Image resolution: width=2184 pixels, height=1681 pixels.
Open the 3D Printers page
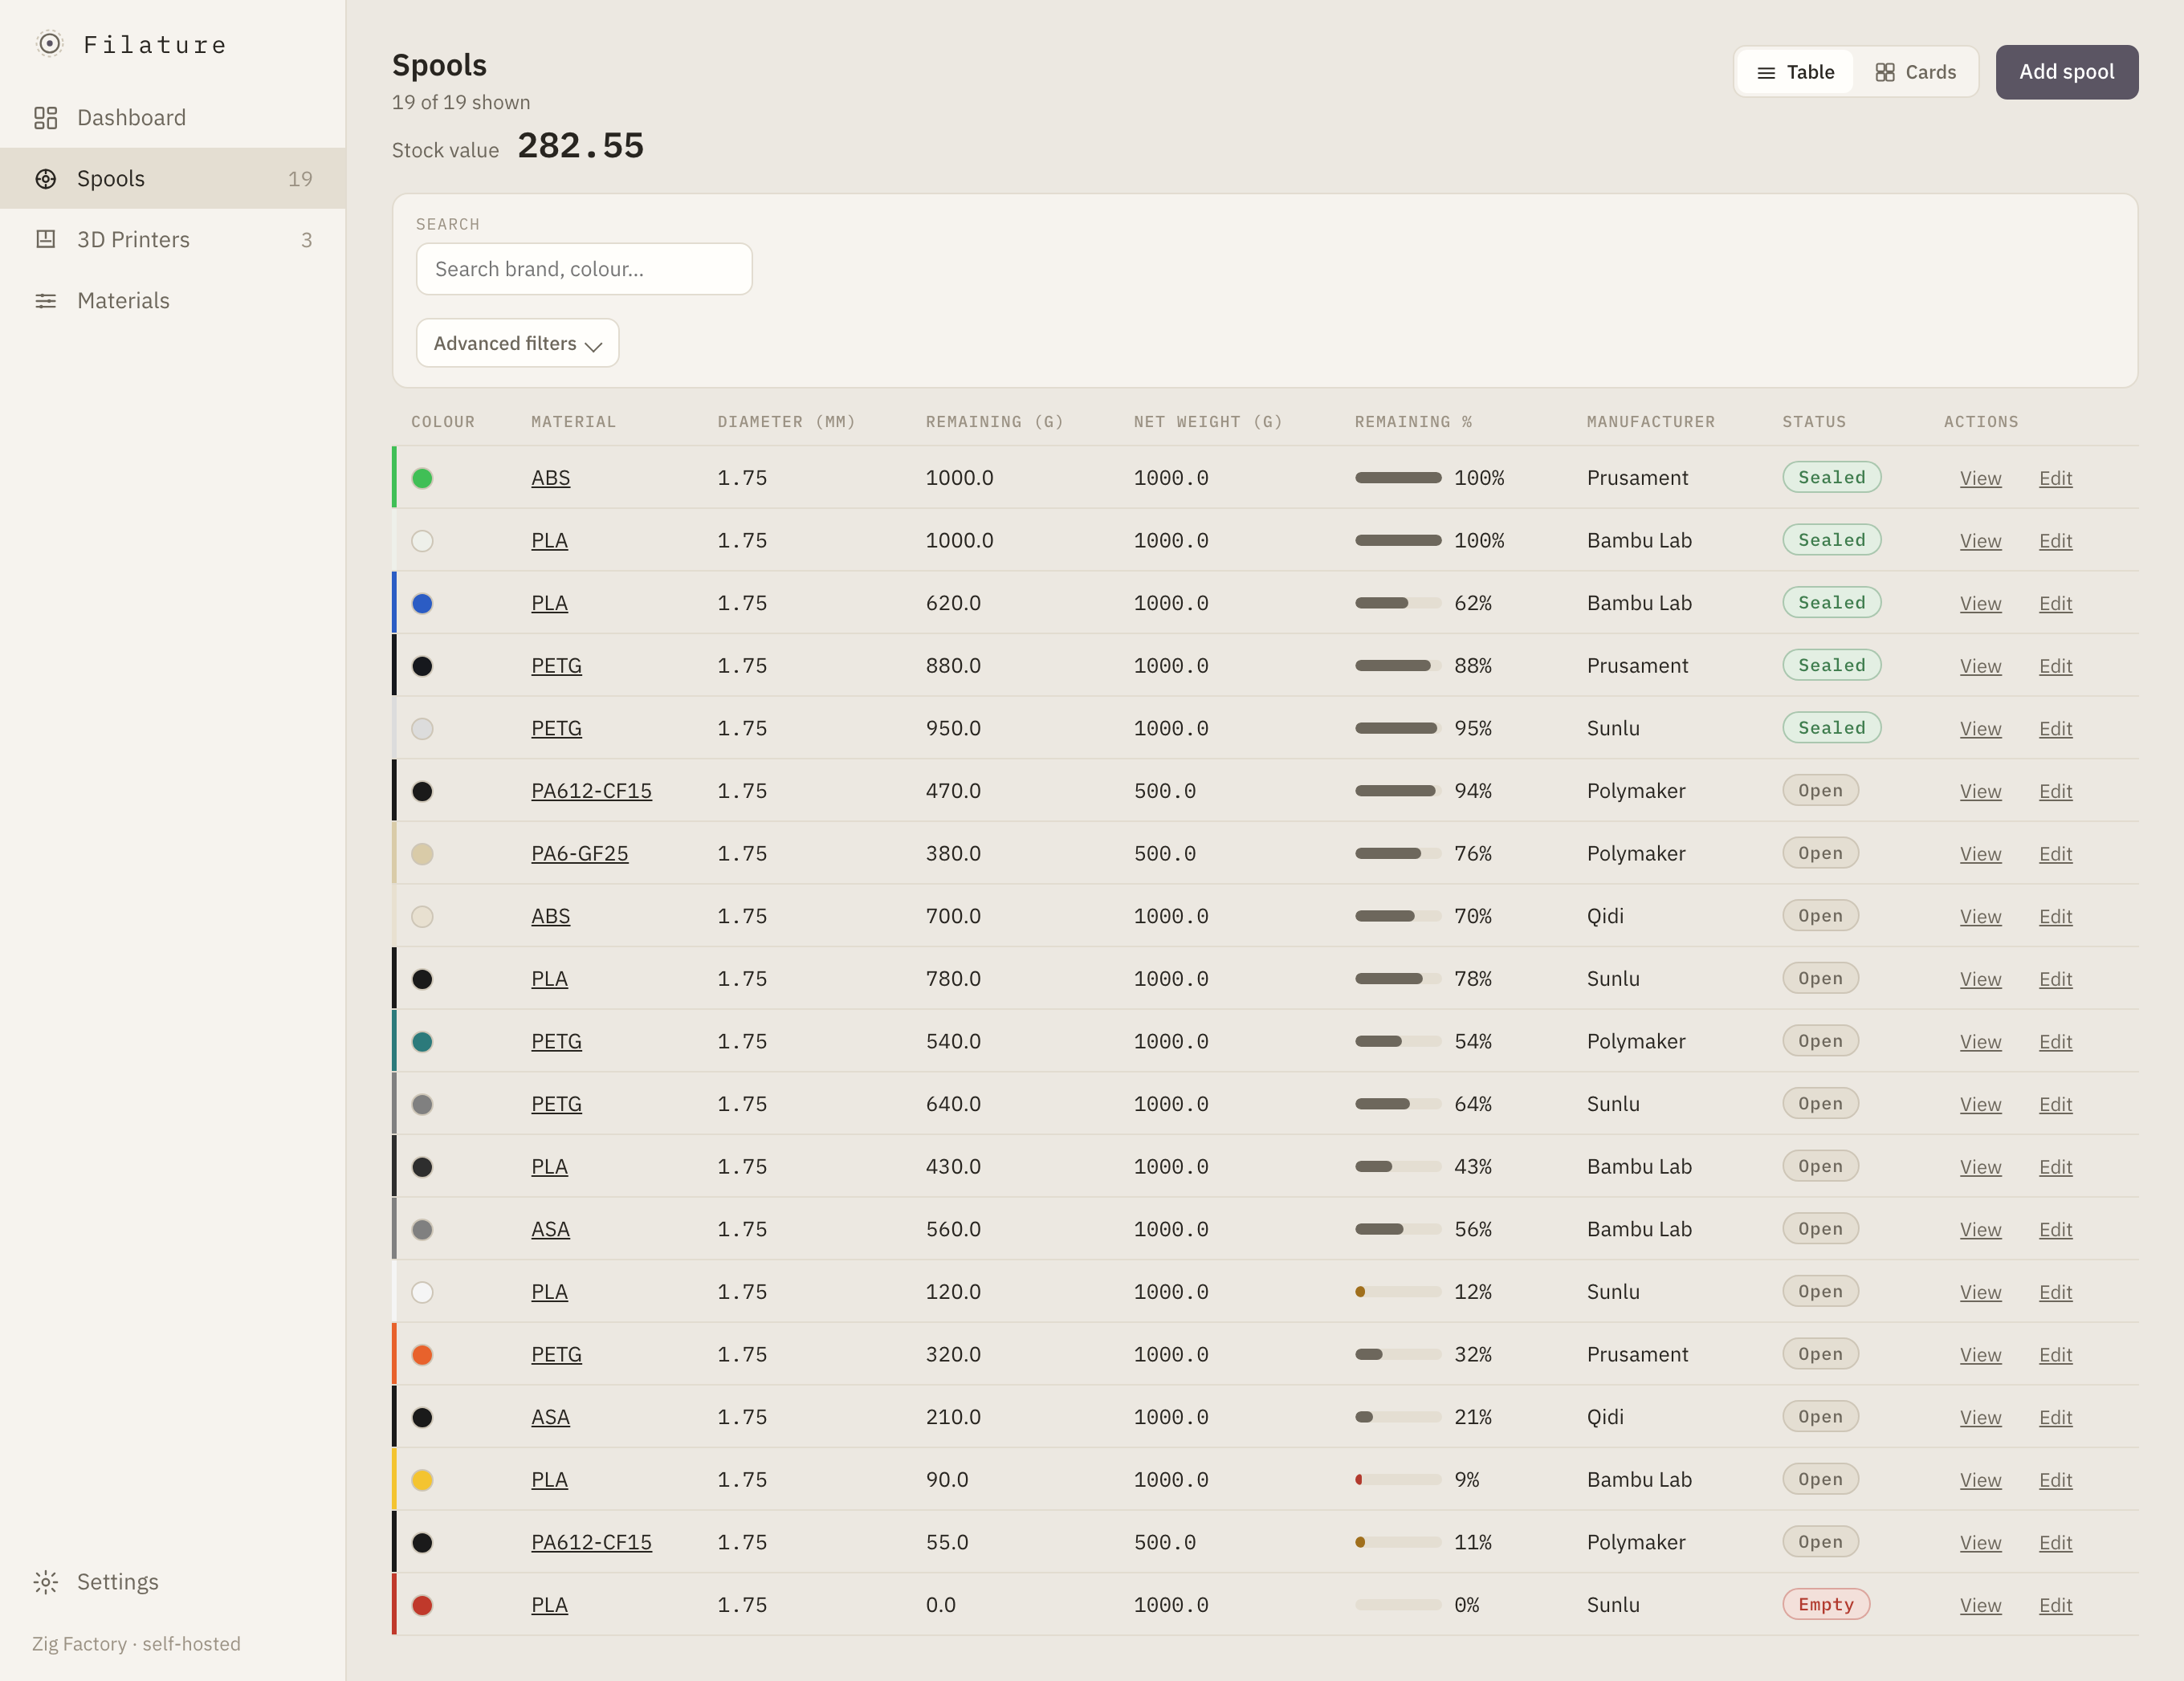172,240
